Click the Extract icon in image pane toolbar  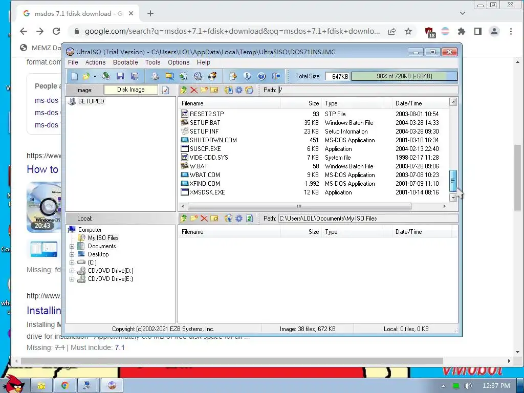pos(229,90)
